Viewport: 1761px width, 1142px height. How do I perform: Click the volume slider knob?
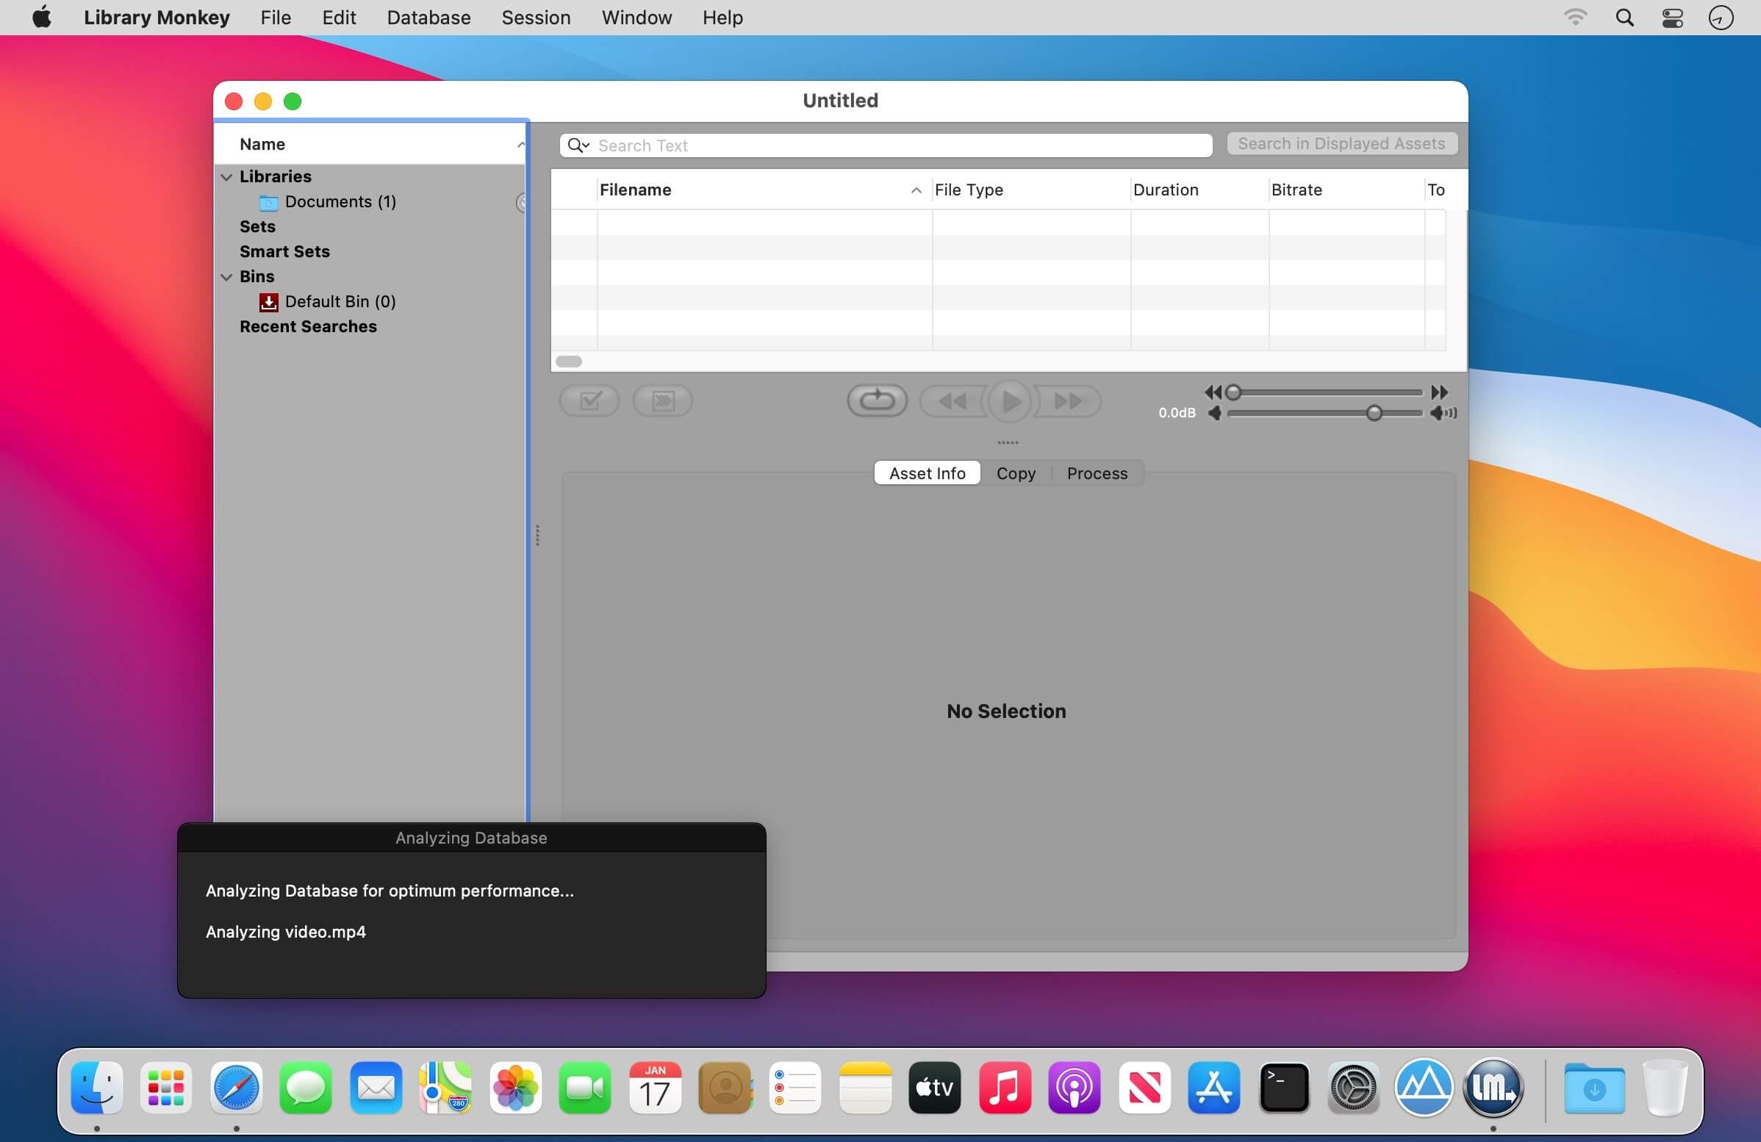[1374, 413]
